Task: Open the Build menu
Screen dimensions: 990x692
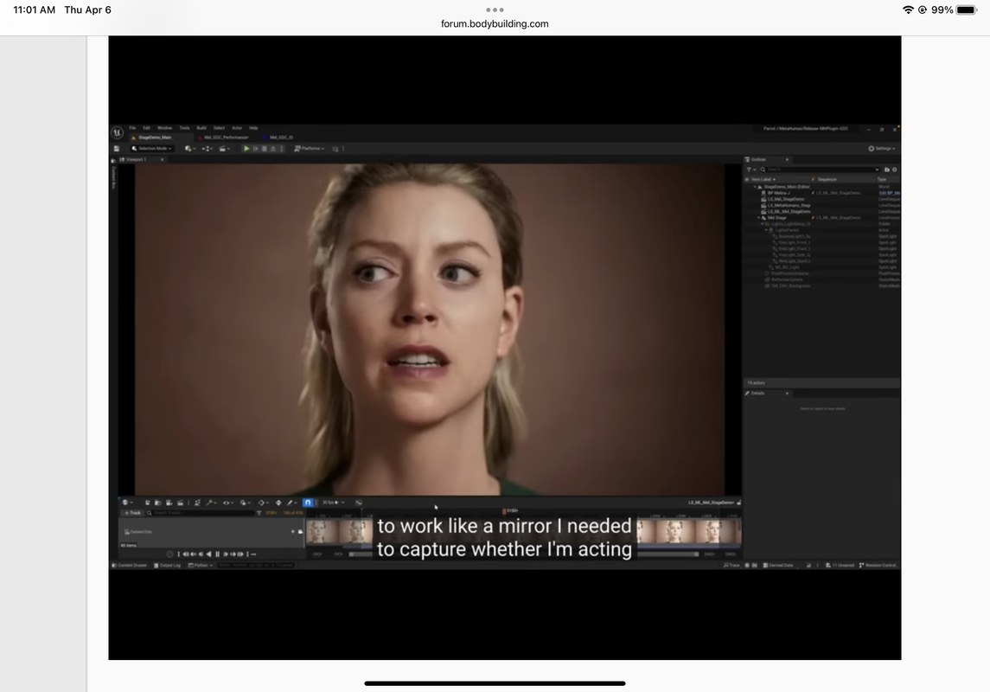Action: [x=201, y=127]
